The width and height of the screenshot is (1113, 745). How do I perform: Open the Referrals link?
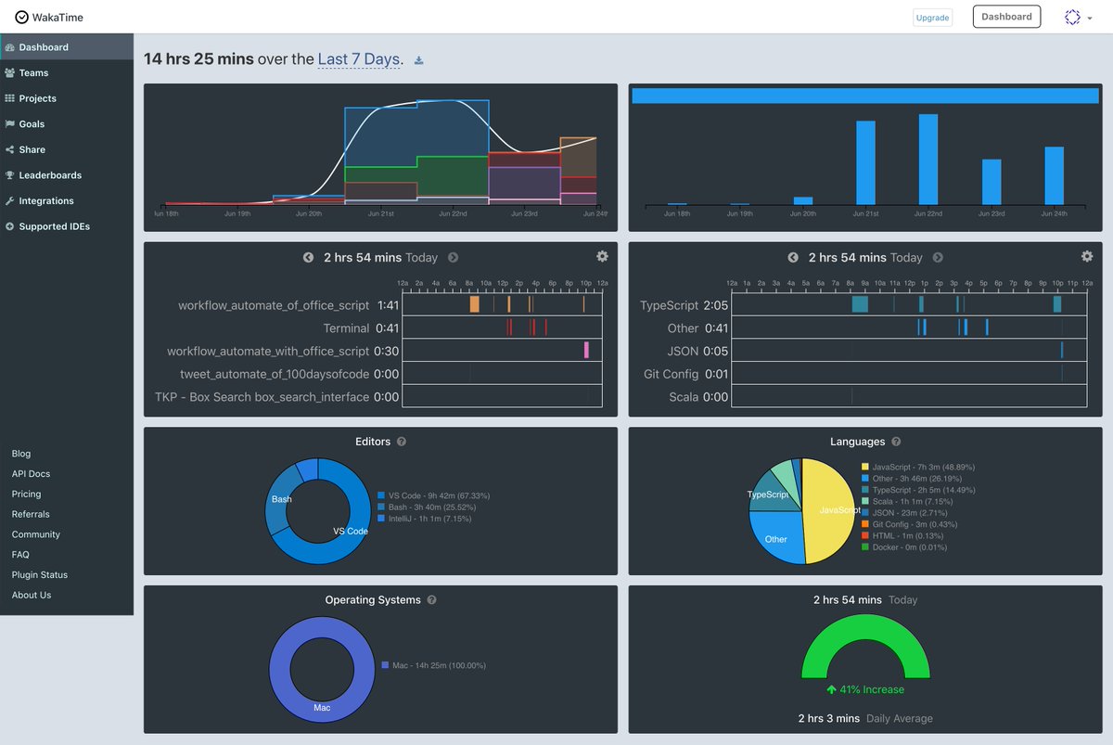[x=31, y=514]
